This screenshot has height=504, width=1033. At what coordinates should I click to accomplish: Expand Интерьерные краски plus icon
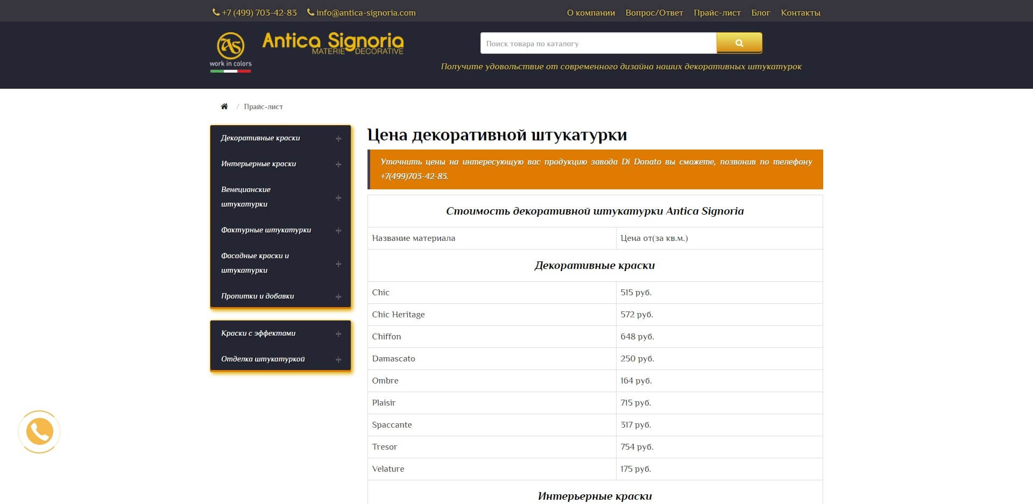(x=338, y=165)
